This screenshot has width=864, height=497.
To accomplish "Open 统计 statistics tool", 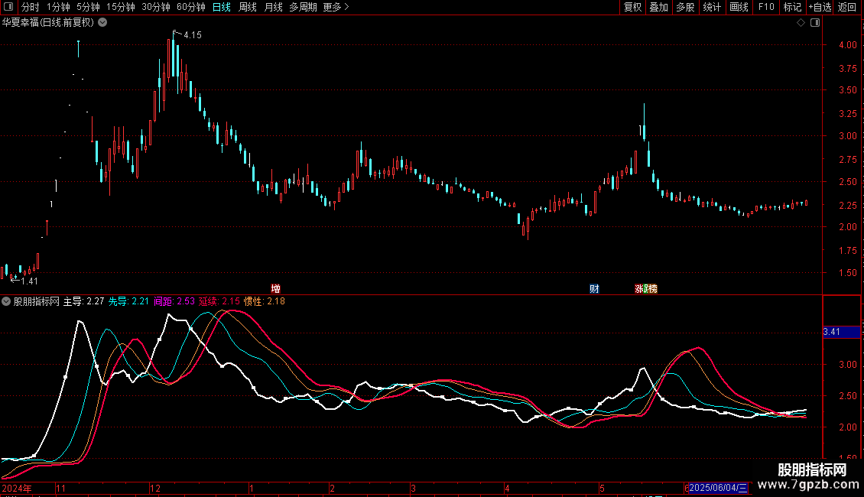I will coord(711,7).
